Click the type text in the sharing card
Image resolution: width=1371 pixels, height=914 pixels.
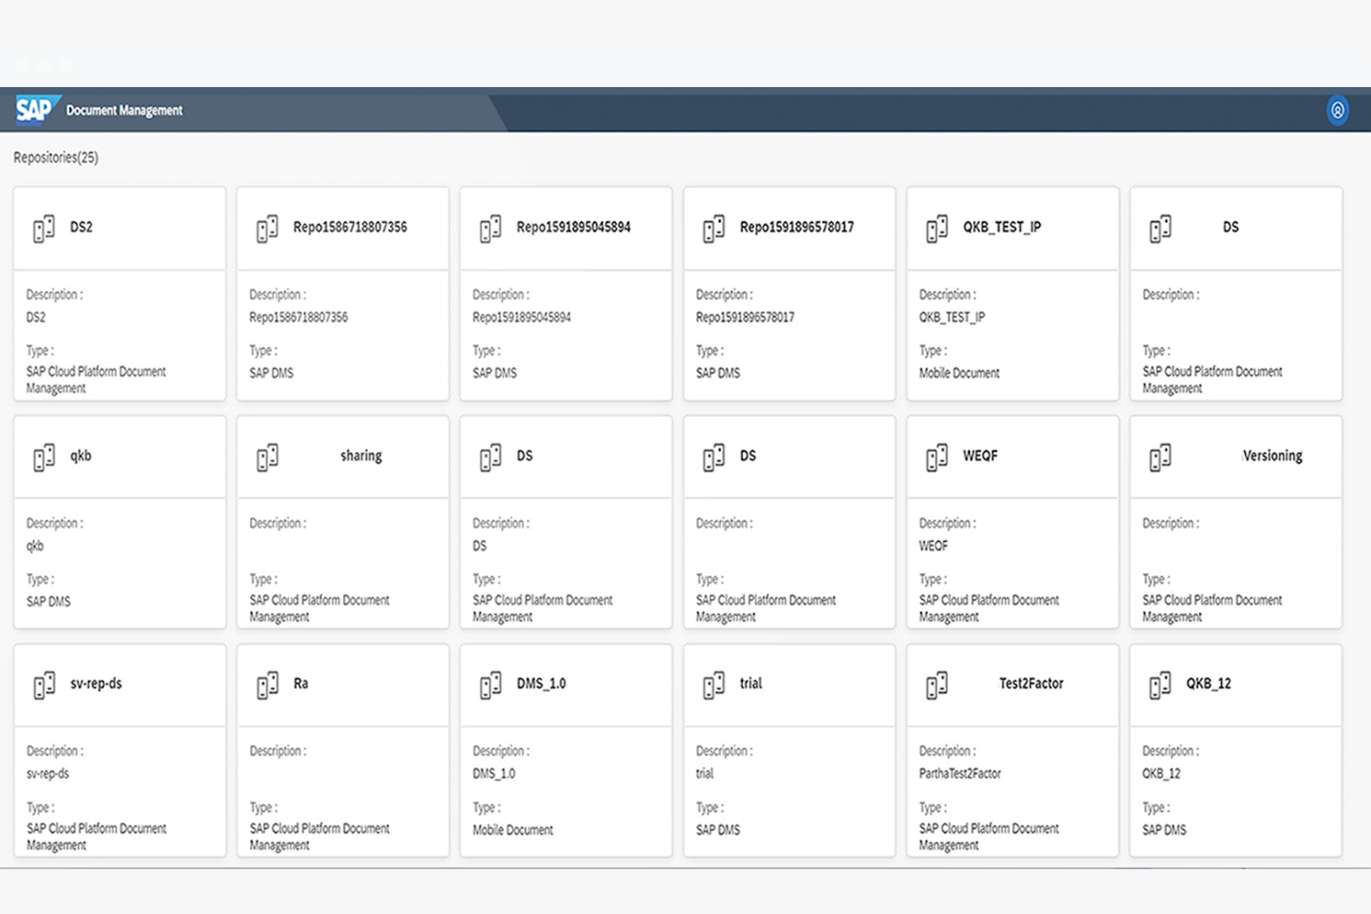click(x=320, y=608)
